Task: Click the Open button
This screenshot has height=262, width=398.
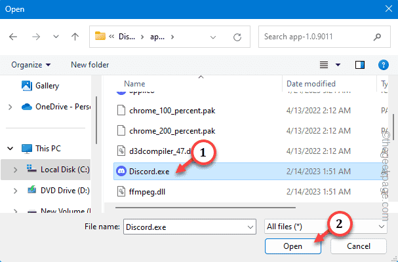Action: pos(293,246)
